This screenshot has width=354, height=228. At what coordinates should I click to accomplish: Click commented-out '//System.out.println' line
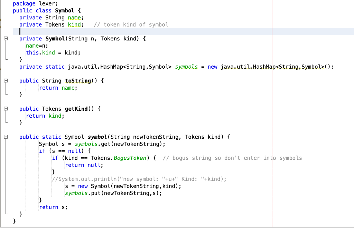pyautogui.click(x=139, y=179)
